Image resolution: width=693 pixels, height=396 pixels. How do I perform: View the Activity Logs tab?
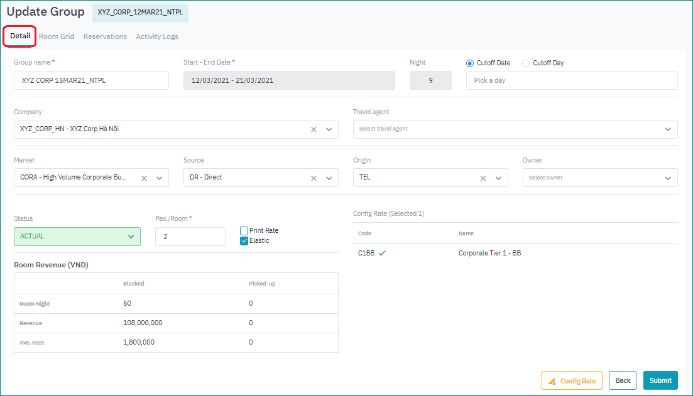click(157, 36)
